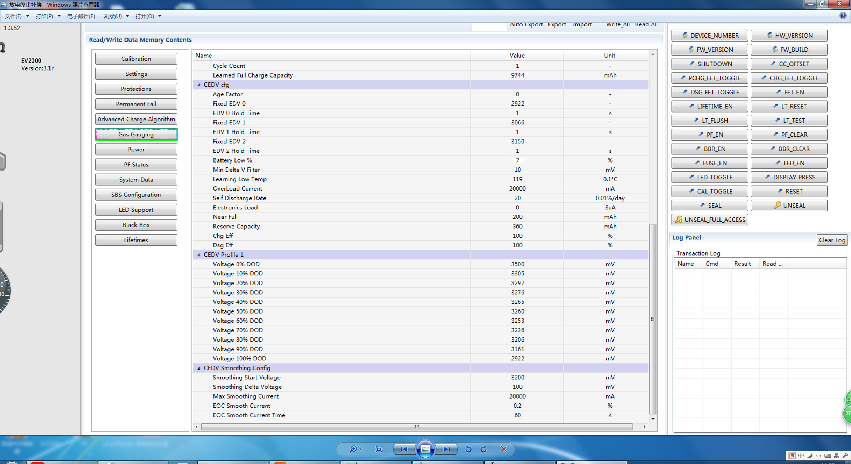Send the PF_CLEAR command
Image resolution: width=851 pixels, height=464 pixels.
click(789, 135)
